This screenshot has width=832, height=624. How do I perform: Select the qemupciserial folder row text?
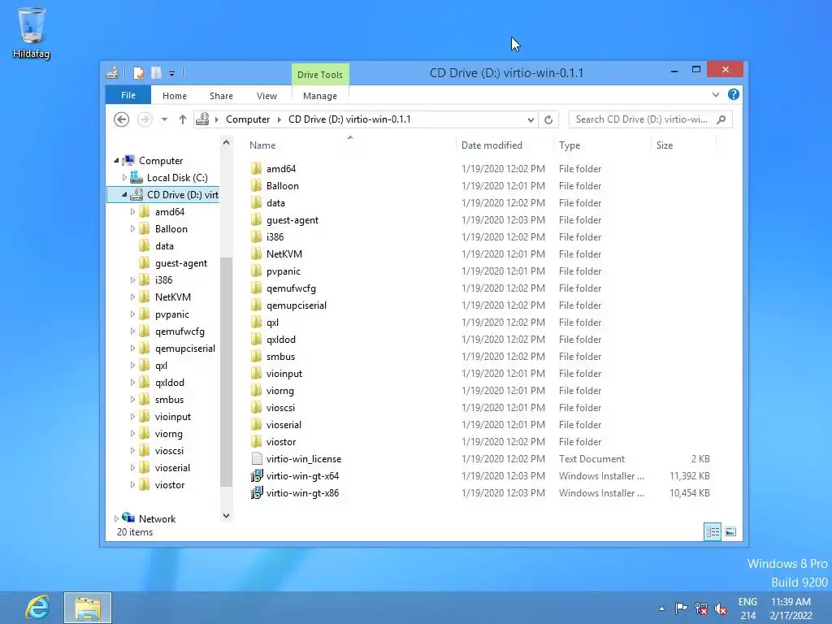pyautogui.click(x=296, y=305)
